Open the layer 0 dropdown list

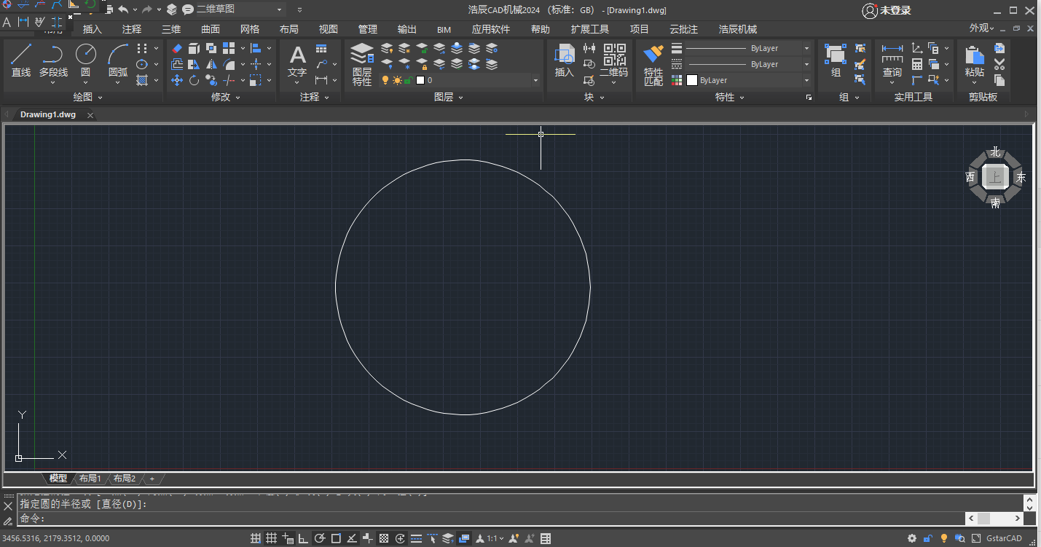click(535, 80)
